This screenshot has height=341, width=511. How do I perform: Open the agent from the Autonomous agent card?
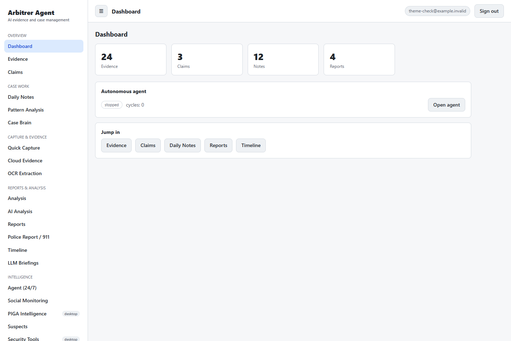(x=446, y=105)
